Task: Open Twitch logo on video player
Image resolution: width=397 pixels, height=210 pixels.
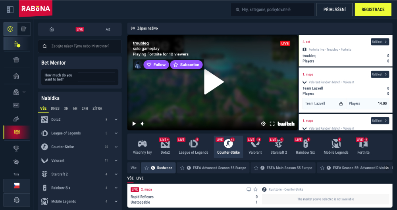Action: [286, 124]
